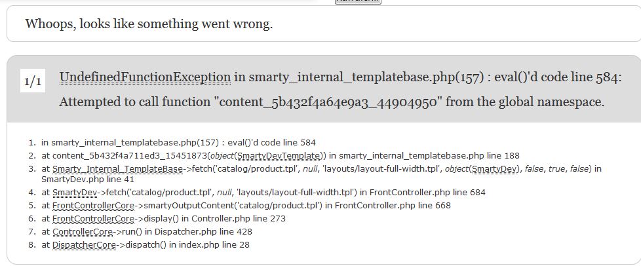Click the 'Attempted to call function' error message
This screenshot has width=641, height=266.
tap(332, 102)
